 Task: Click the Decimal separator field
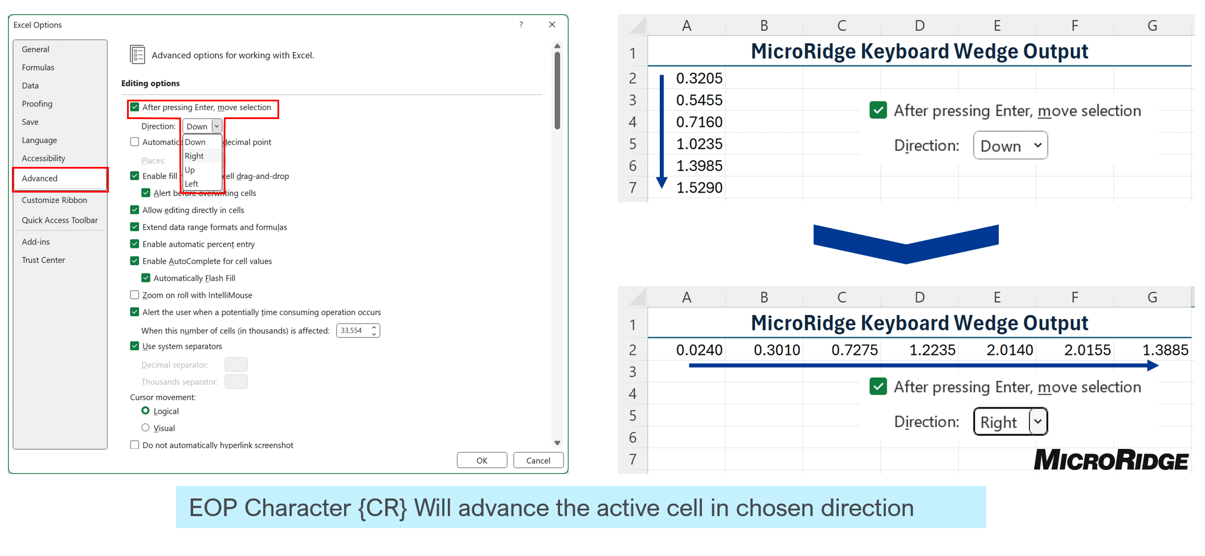(x=236, y=365)
